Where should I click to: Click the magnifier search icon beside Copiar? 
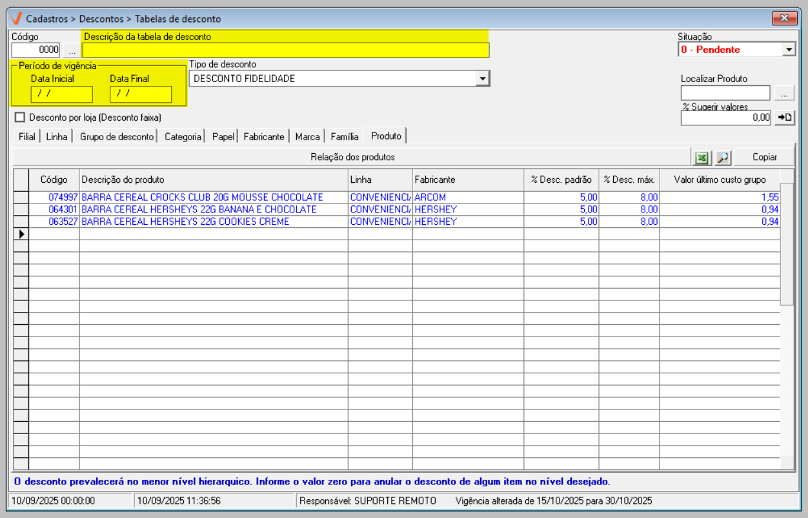pos(722,157)
